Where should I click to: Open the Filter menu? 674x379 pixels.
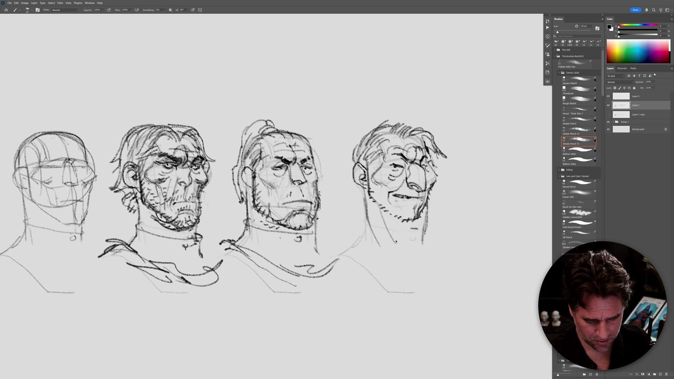coord(60,3)
